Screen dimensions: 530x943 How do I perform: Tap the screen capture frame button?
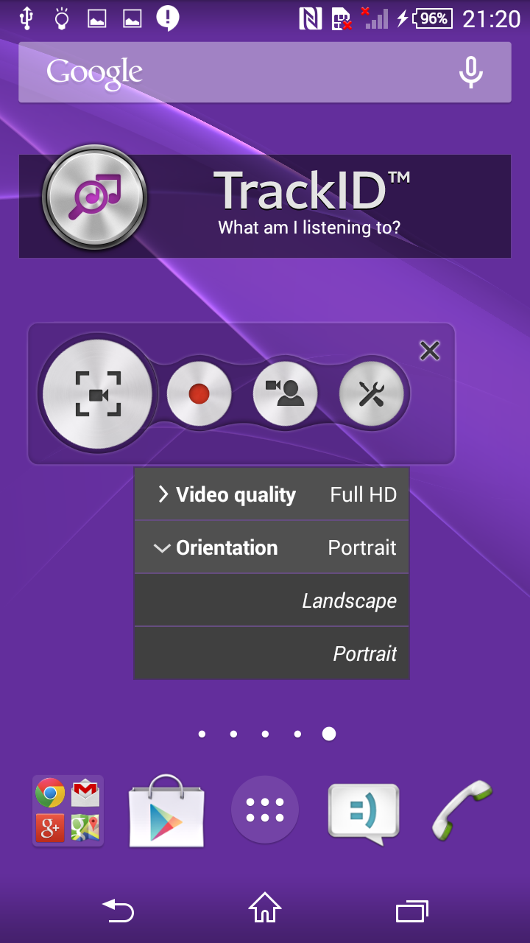click(98, 394)
